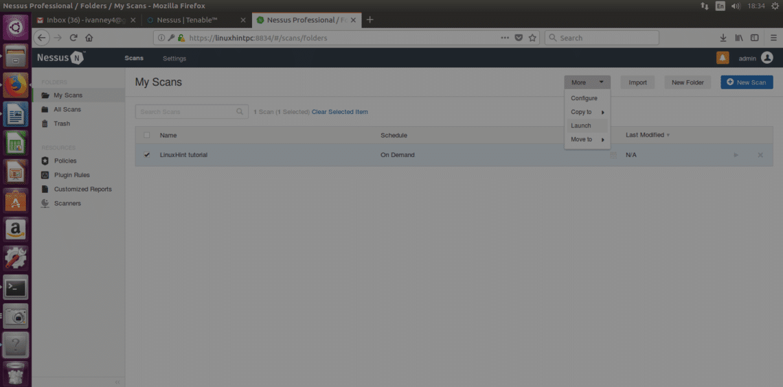Reload the page in Firefox
Image resolution: width=783 pixels, height=387 pixels.
[73, 38]
